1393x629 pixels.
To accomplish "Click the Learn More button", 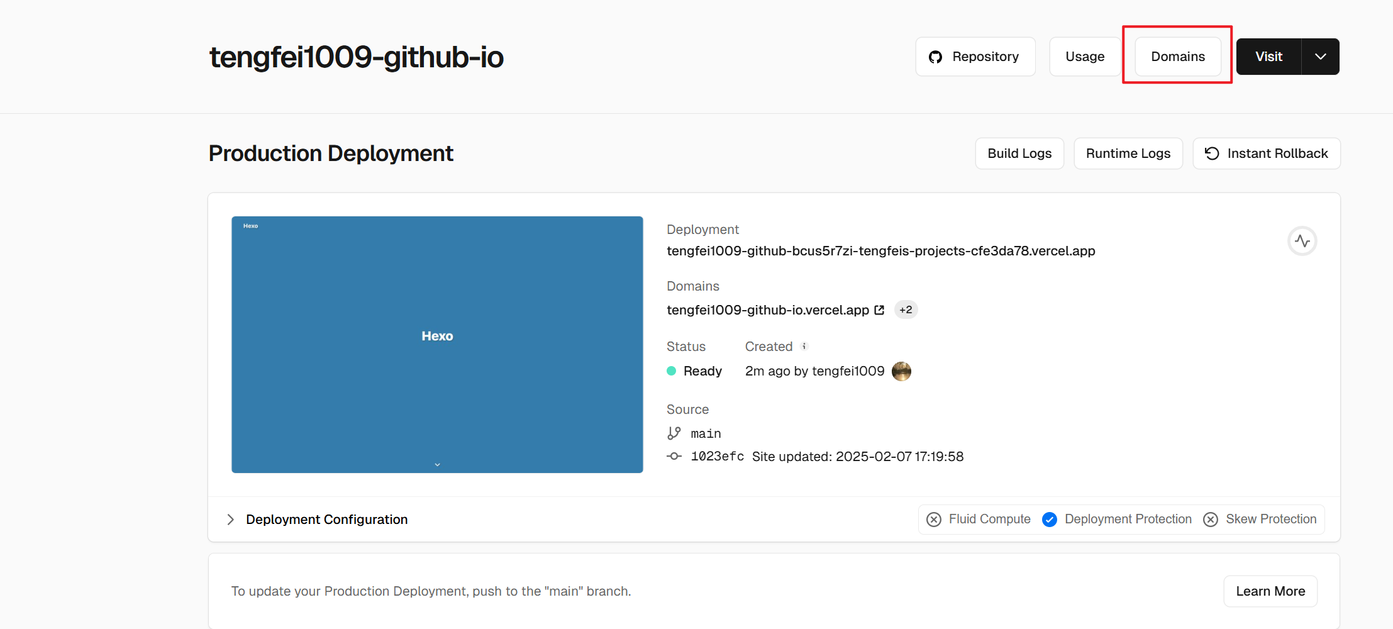I will click(x=1270, y=591).
